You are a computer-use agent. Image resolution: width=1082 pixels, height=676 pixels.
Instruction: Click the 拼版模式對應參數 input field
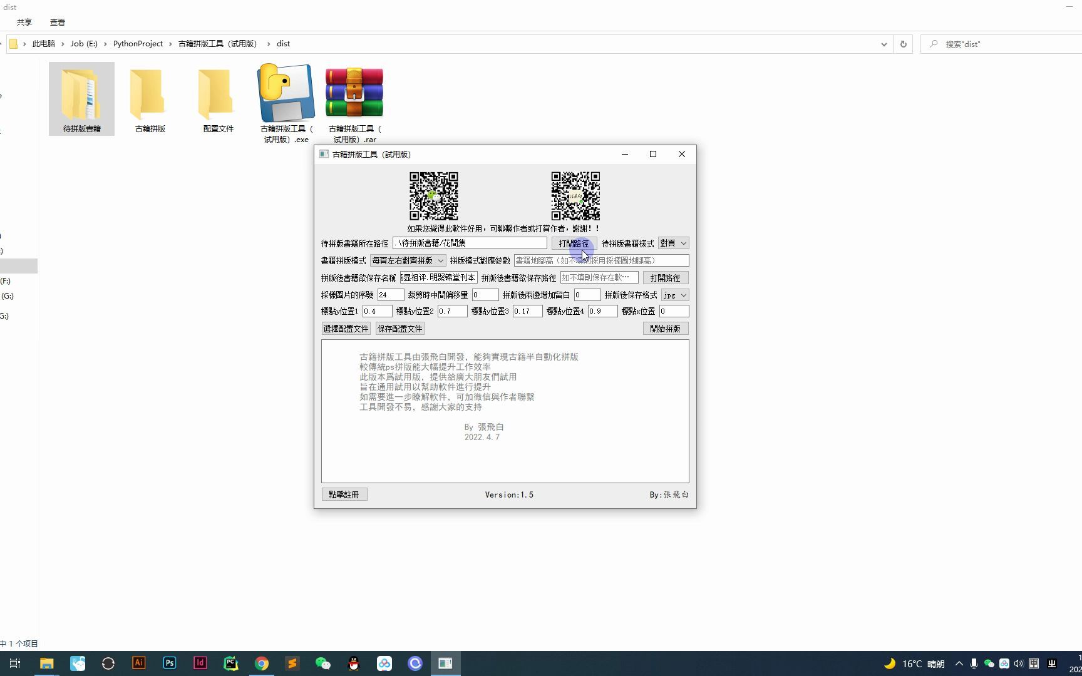(x=601, y=260)
